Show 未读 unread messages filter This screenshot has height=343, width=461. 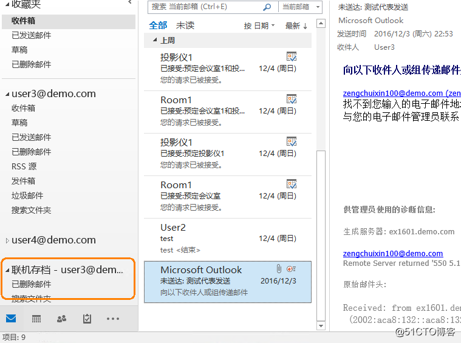[185, 25]
